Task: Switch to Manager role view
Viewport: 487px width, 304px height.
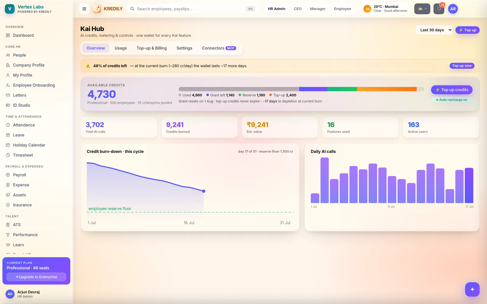Action: [318, 9]
